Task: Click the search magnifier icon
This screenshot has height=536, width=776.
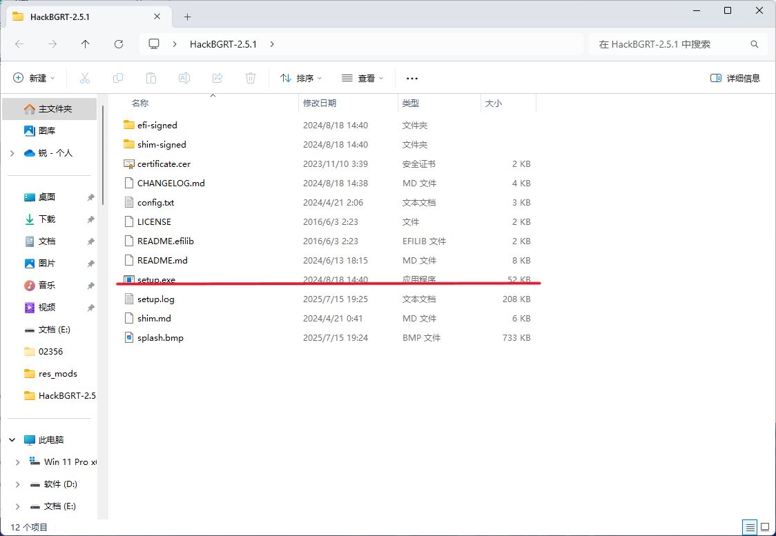Action: click(754, 44)
